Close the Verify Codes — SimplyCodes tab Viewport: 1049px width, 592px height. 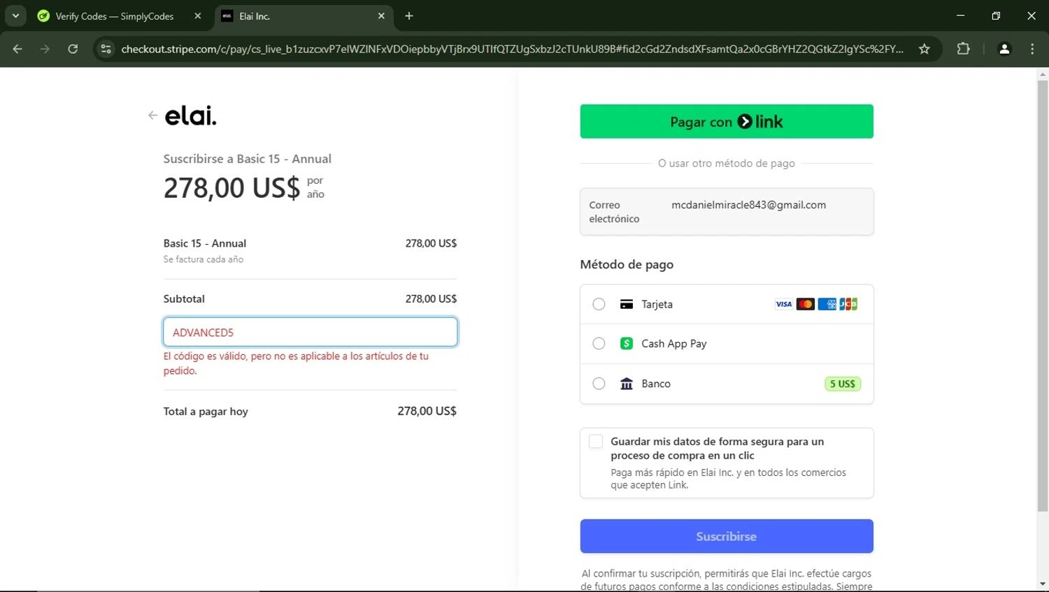[198, 16]
